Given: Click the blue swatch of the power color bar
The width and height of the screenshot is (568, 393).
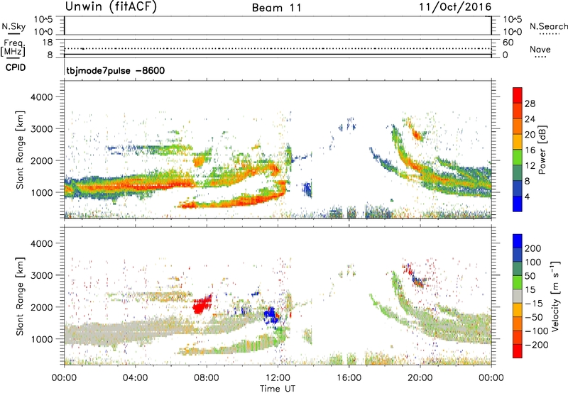Looking at the screenshot, I should point(518,204).
